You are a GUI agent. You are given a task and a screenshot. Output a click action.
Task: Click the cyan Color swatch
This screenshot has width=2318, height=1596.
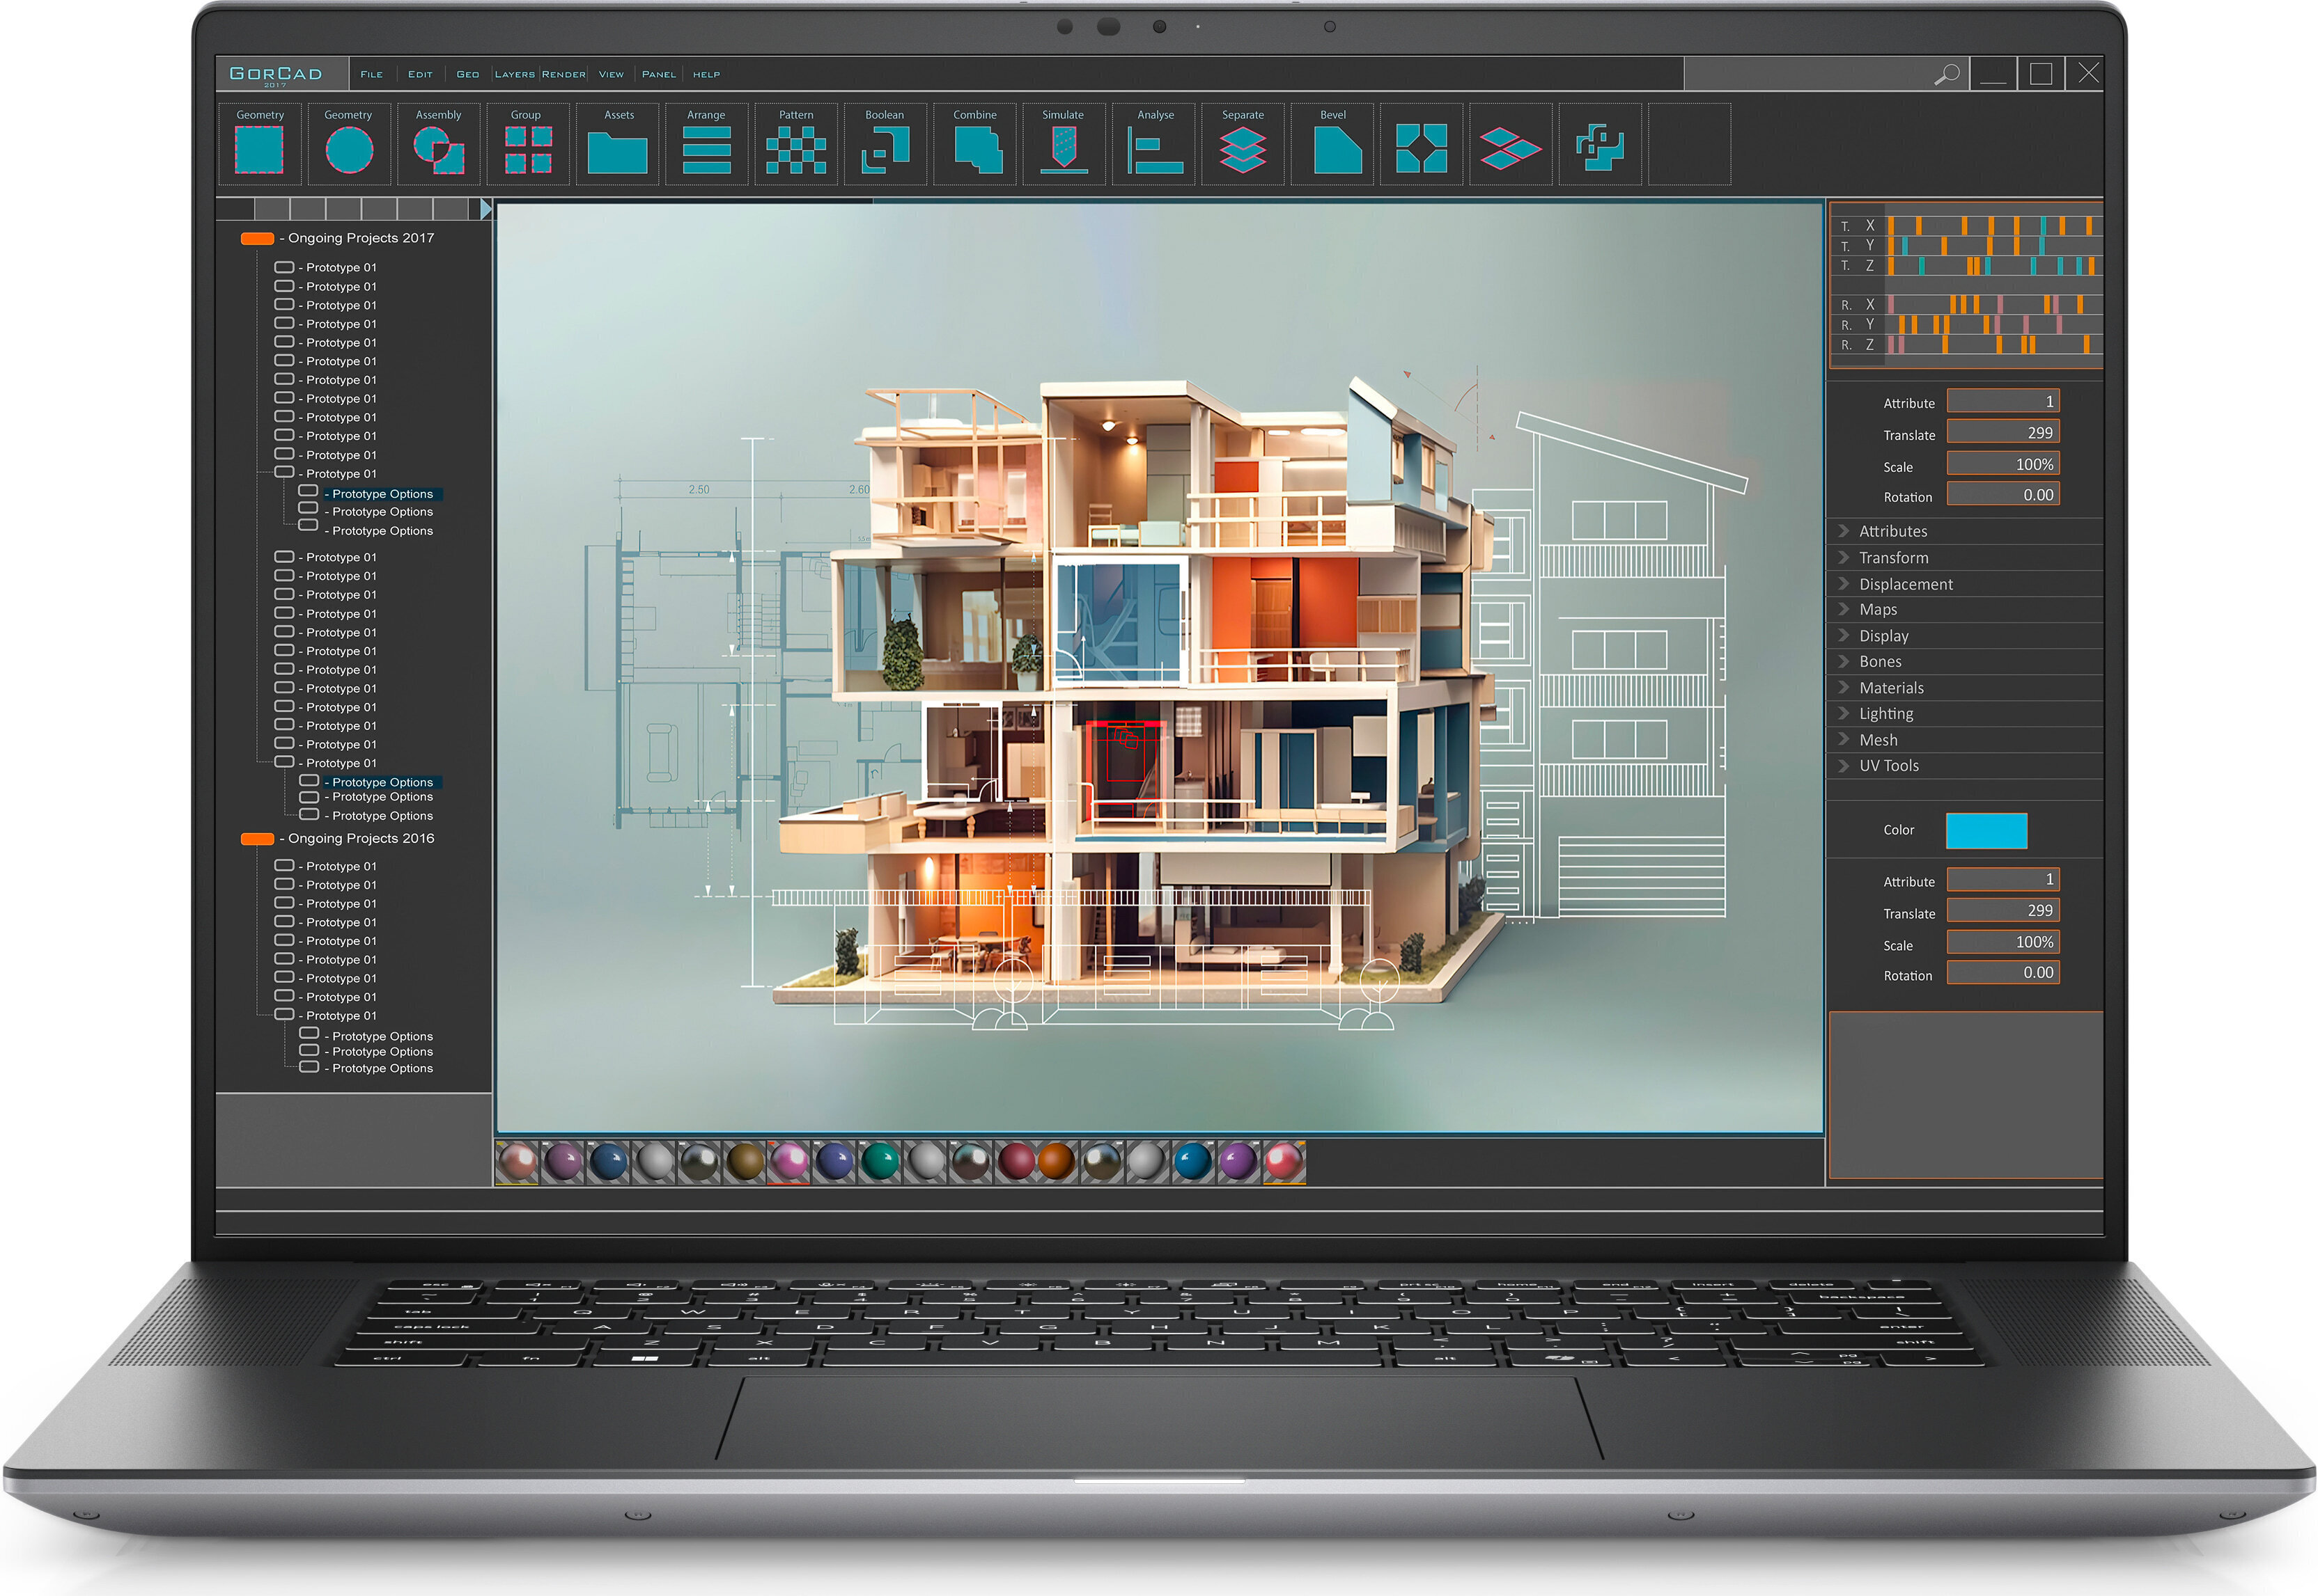(1986, 830)
